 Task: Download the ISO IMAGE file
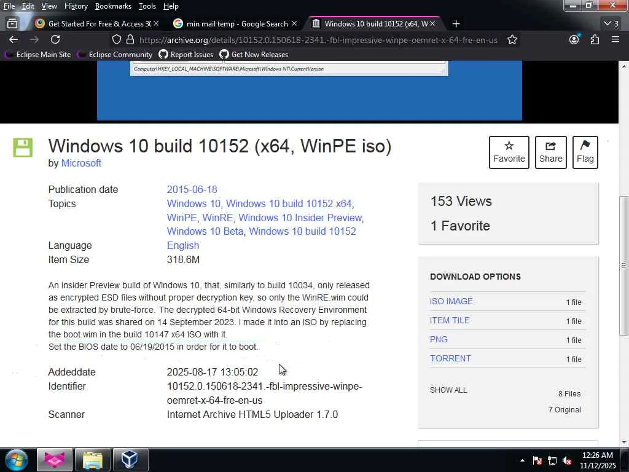click(451, 301)
